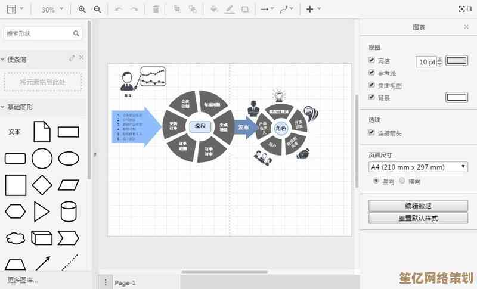This screenshot has width=477, height=289.
Task: Open the insert plus menu in toolbar
Action: point(312,9)
